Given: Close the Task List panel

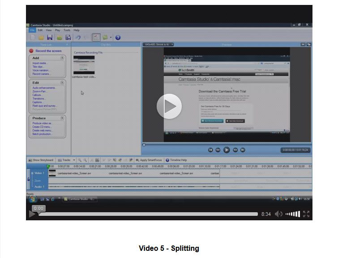Looking at the screenshot, I should click(67, 44).
